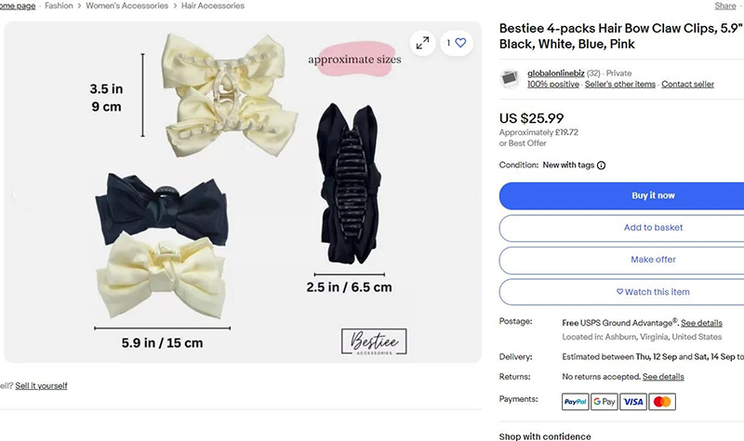This screenshot has height=441, width=744.
Task: Open the Share link
Action: (725, 6)
